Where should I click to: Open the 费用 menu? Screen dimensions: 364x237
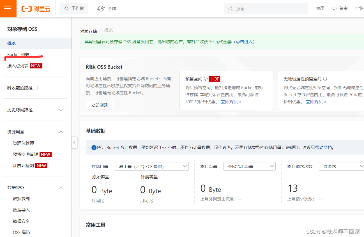pos(320,8)
